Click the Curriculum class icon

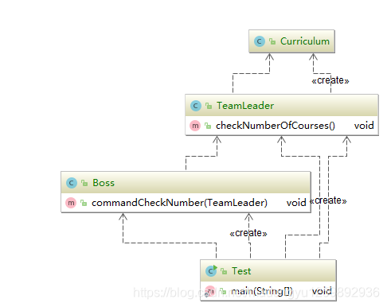(260, 41)
